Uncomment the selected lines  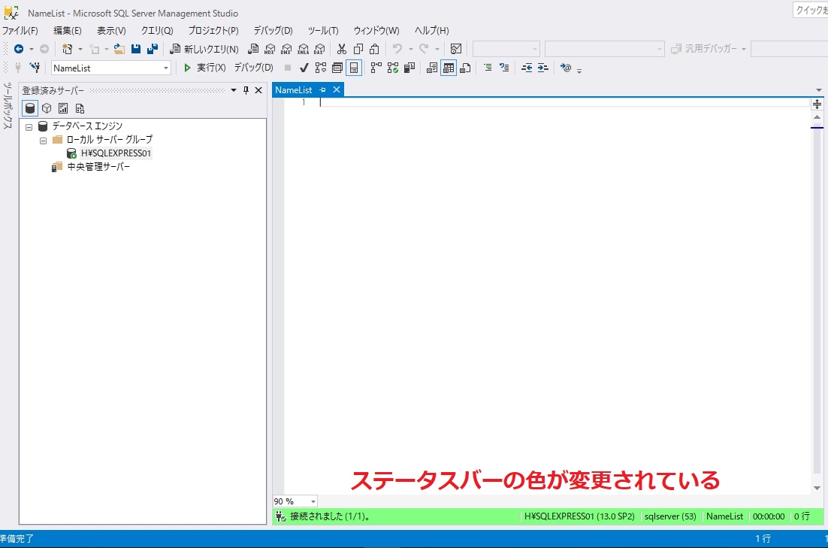(x=504, y=68)
